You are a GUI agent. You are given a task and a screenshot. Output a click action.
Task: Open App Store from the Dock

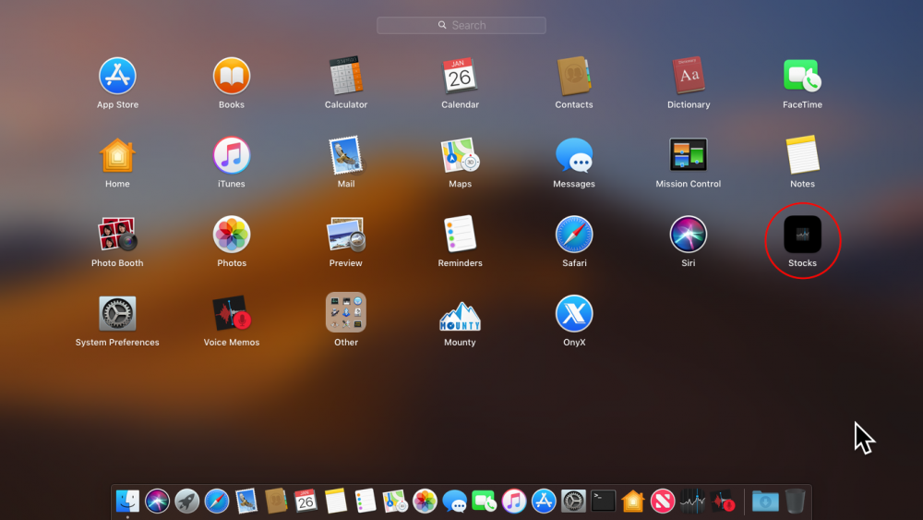tap(544, 502)
